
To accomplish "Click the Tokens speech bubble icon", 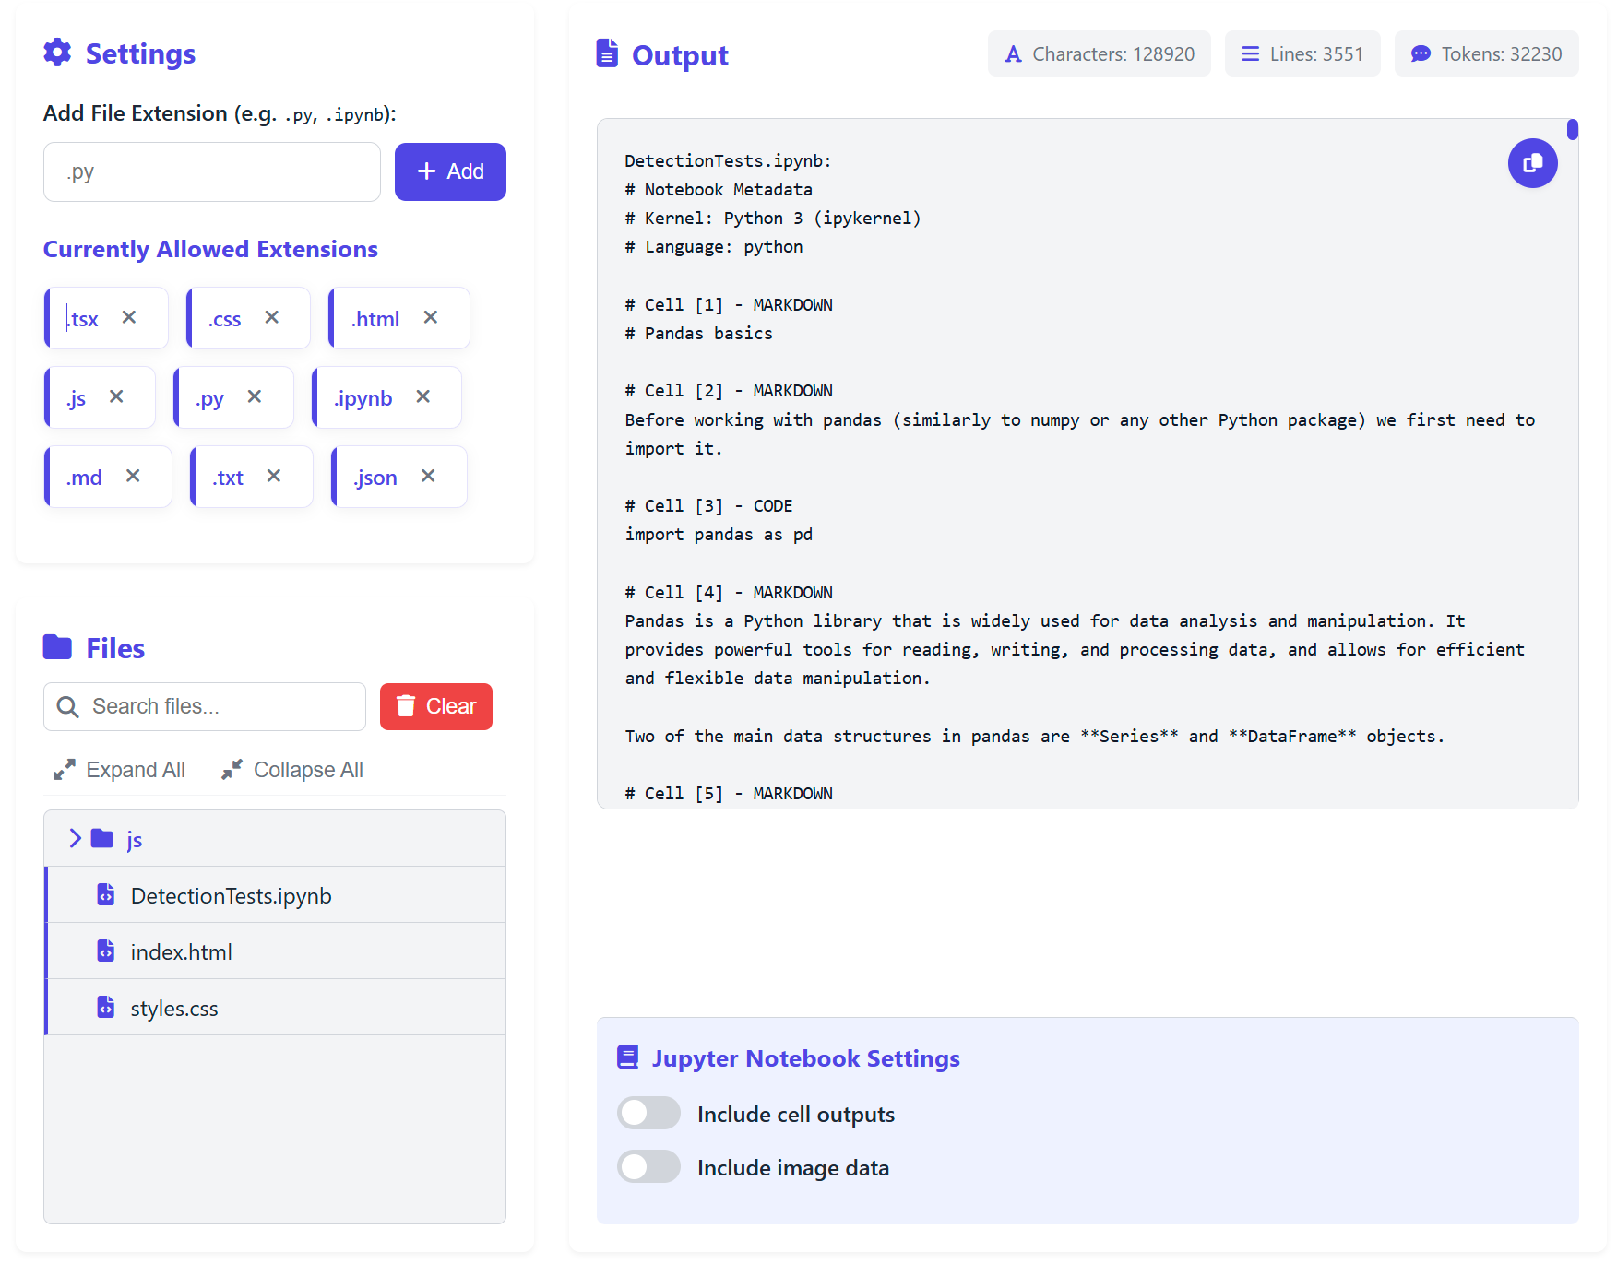I will point(1419,53).
